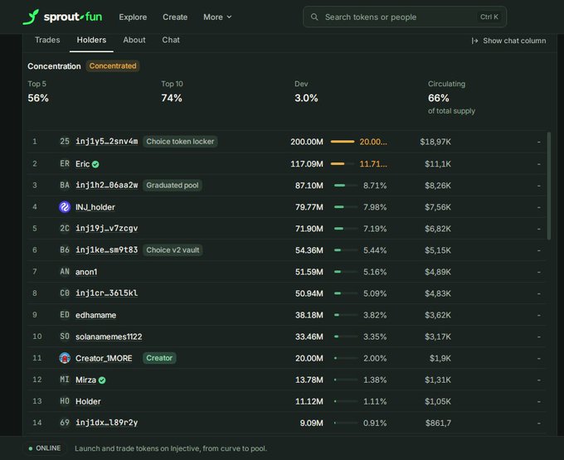Viewport: 564px width, 460px height.
Task: Click the 2C avatar for inj19j…v7zcgv
Action: pos(65,228)
